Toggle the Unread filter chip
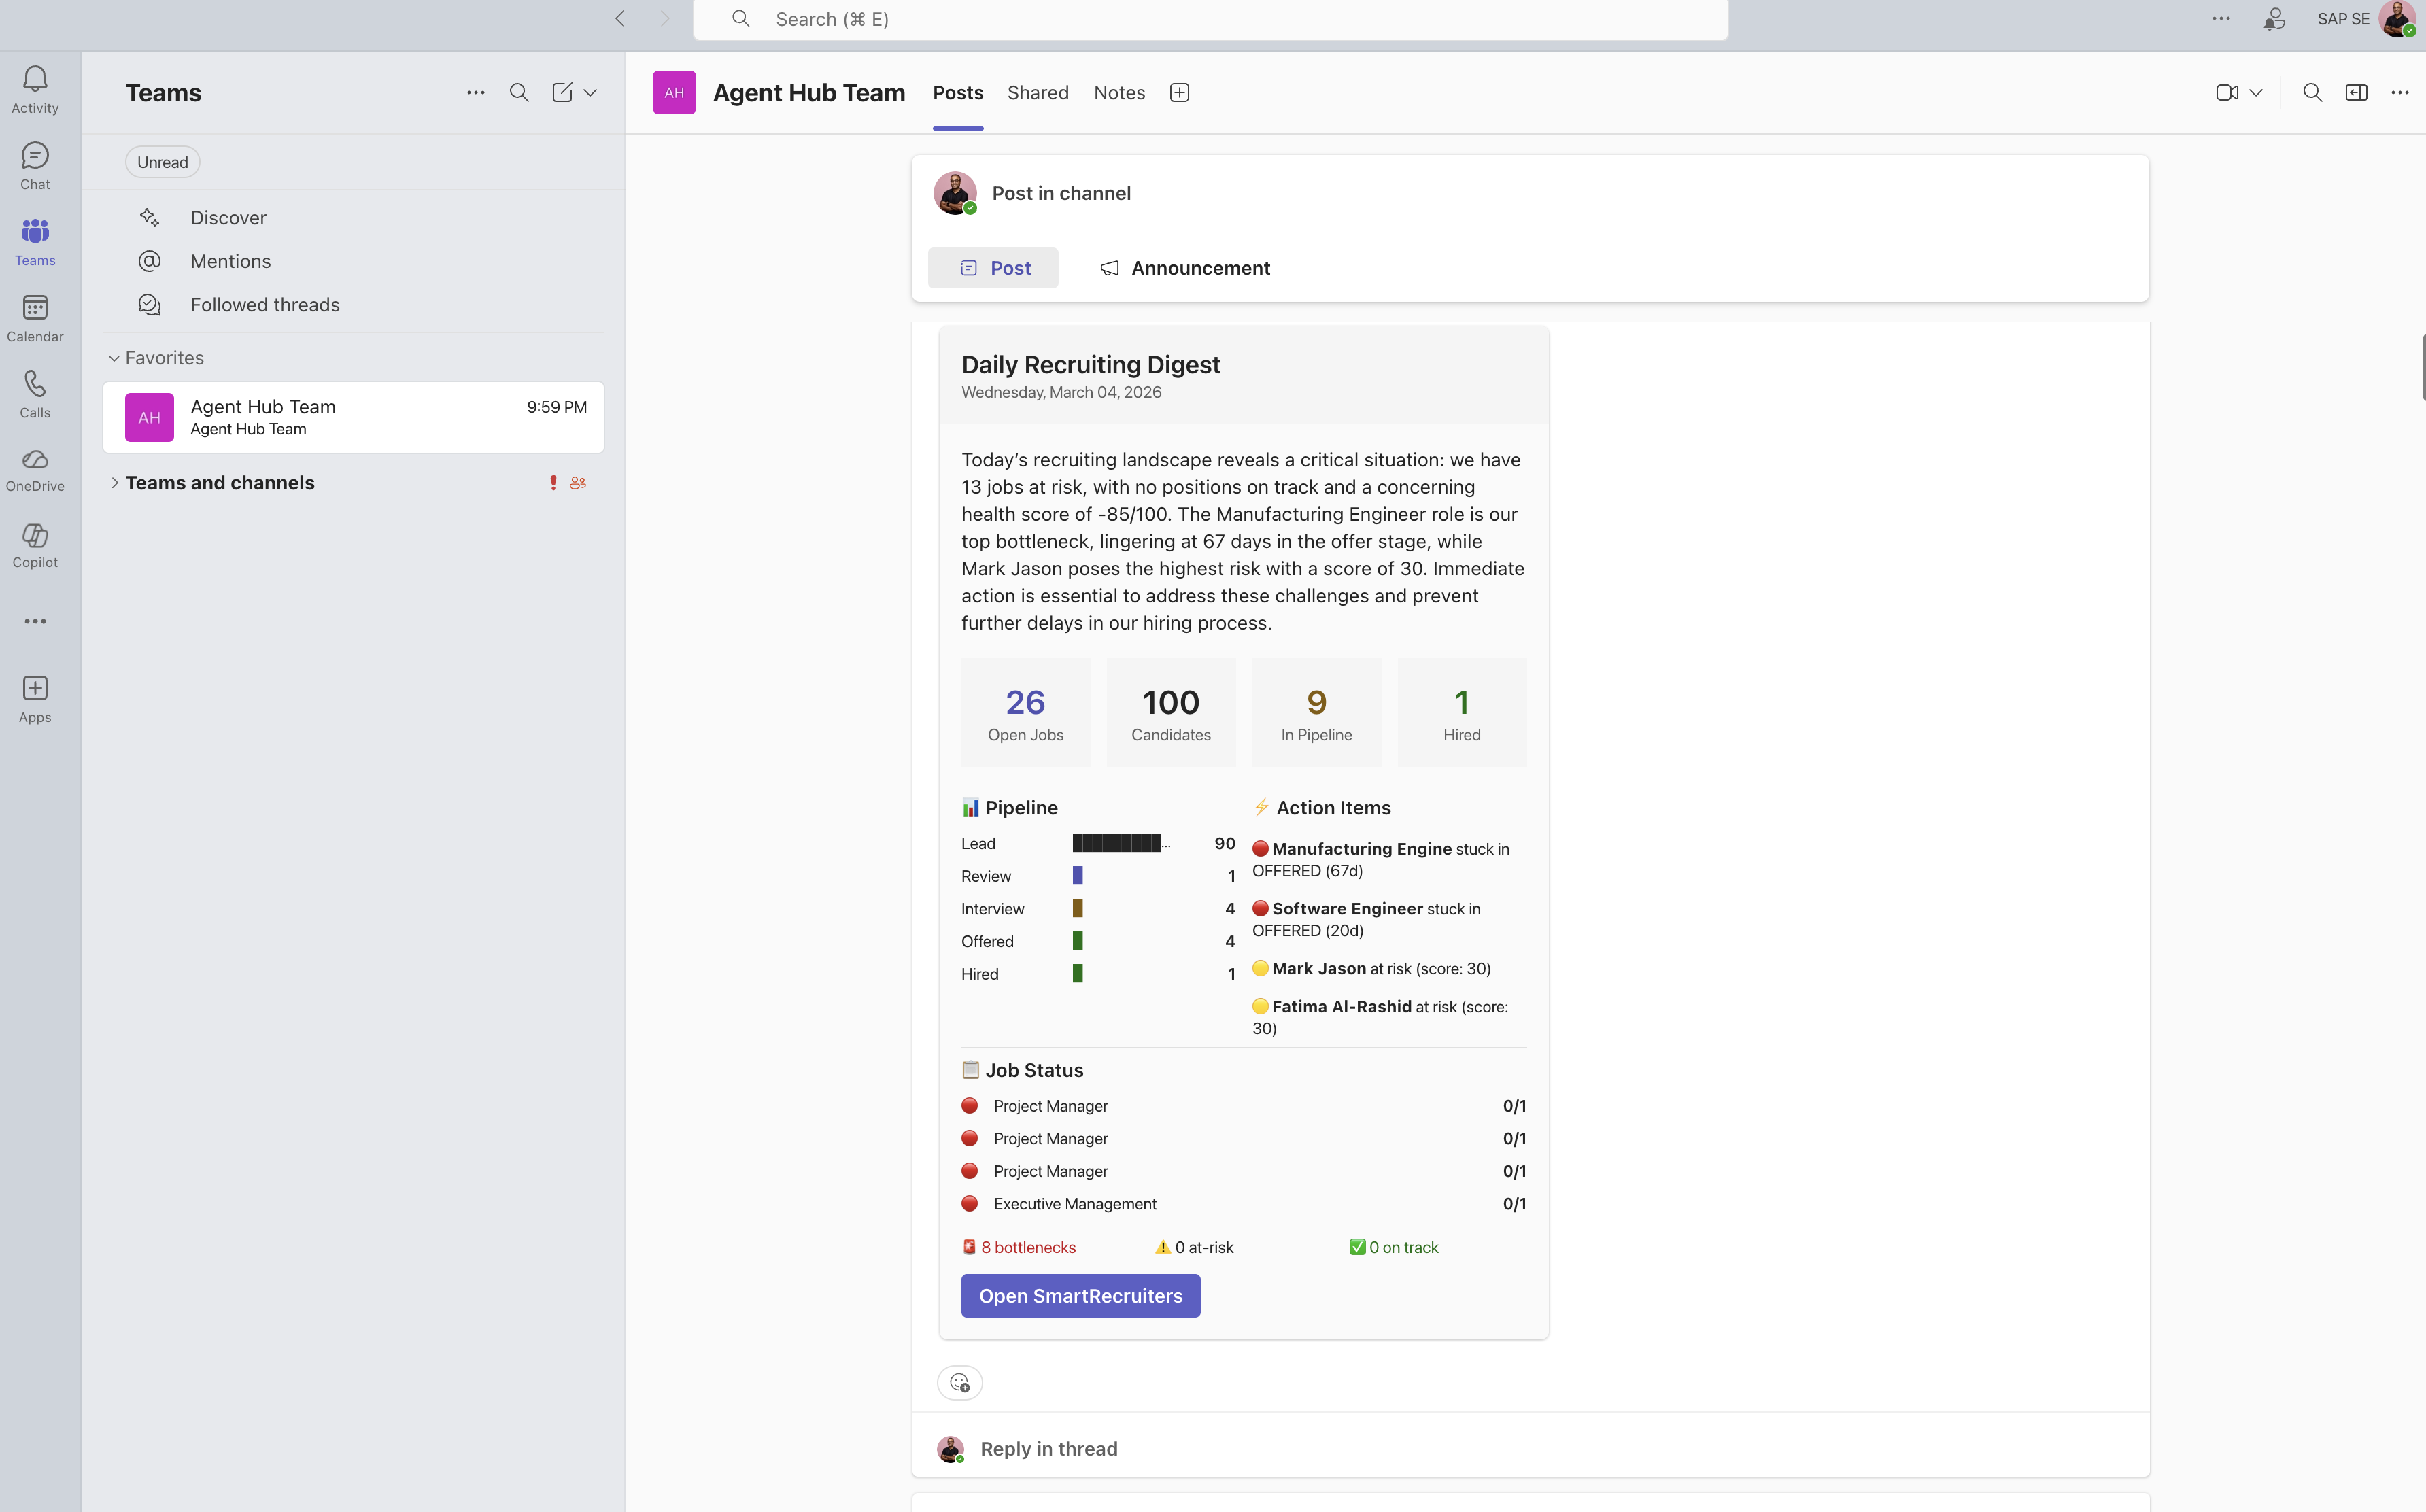 click(x=162, y=162)
